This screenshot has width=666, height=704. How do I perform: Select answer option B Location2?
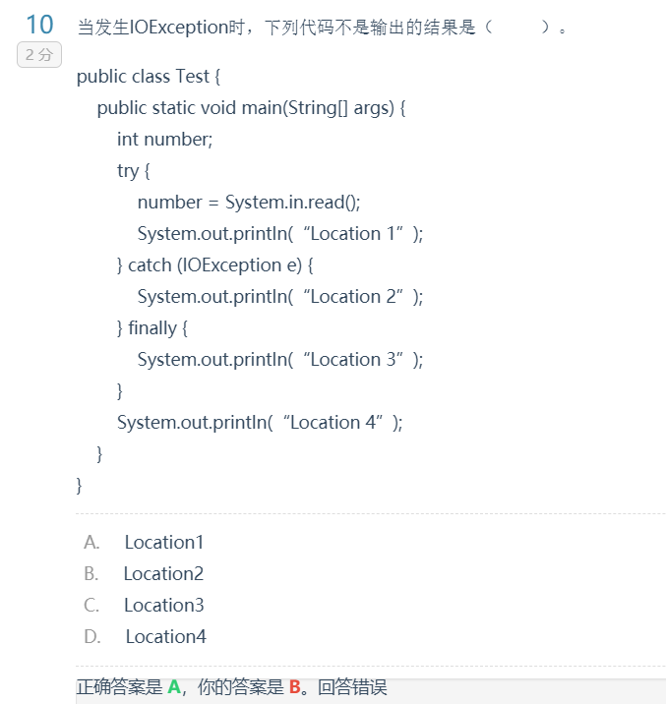(x=163, y=573)
